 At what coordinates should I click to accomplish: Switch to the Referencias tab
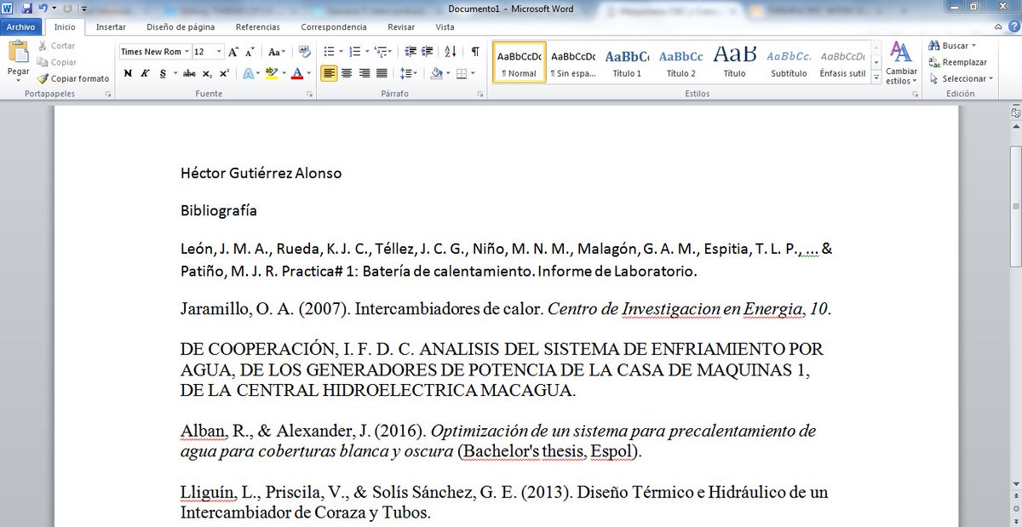coord(257,27)
